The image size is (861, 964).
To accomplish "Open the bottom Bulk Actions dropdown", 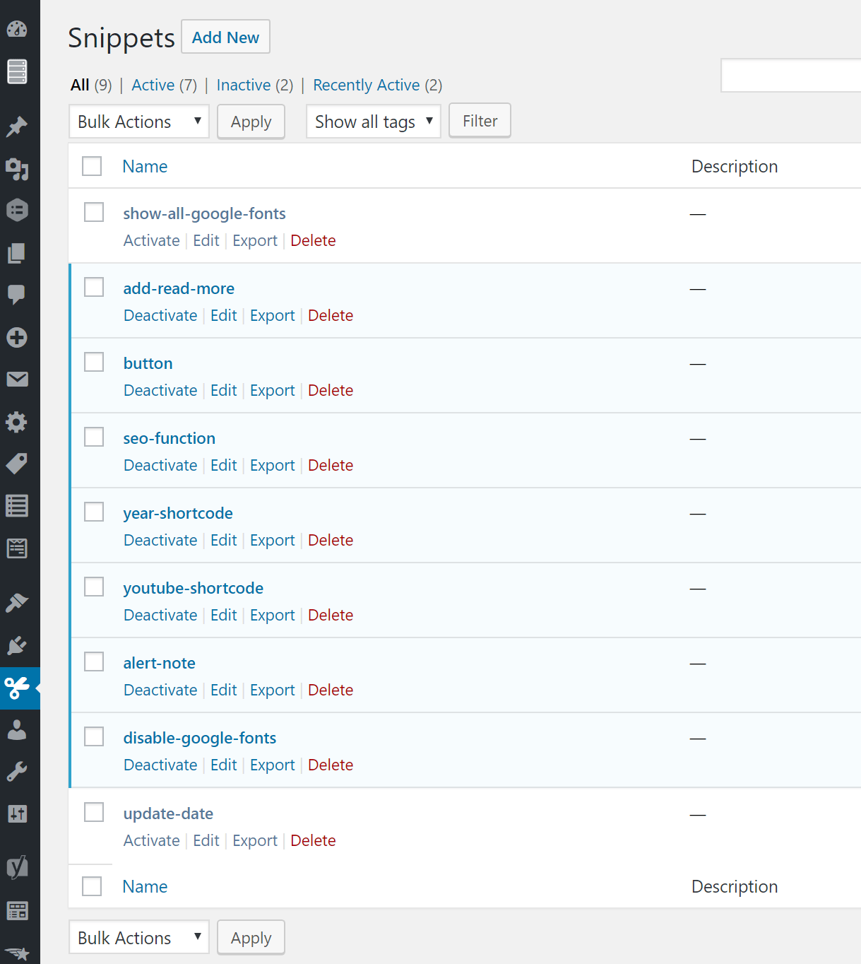I will pos(138,937).
